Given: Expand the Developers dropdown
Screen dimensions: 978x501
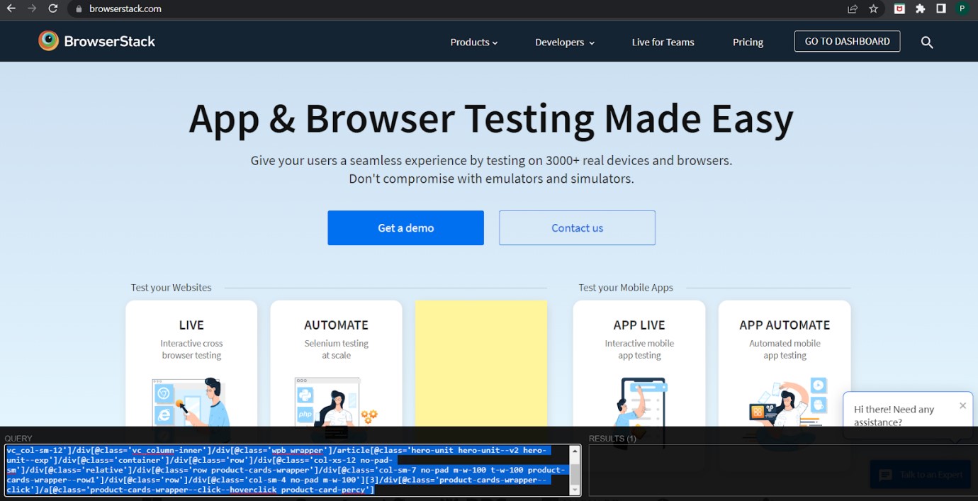Looking at the screenshot, I should [x=564, y=42].
